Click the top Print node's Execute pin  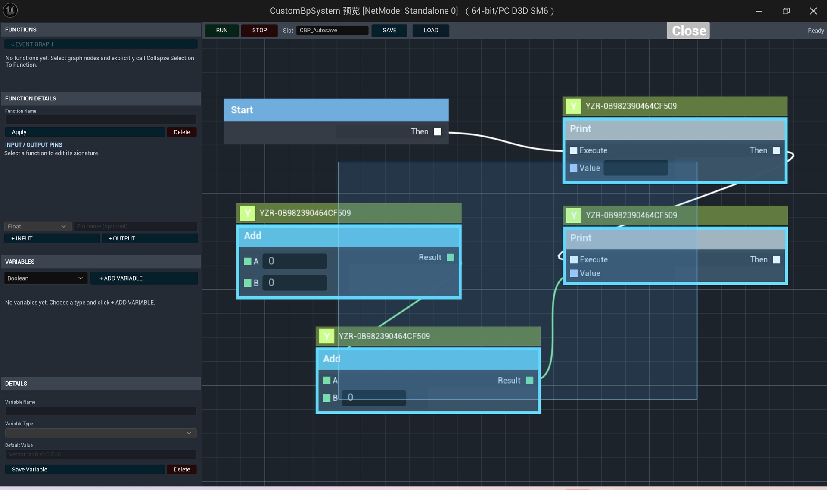point(573,150)
